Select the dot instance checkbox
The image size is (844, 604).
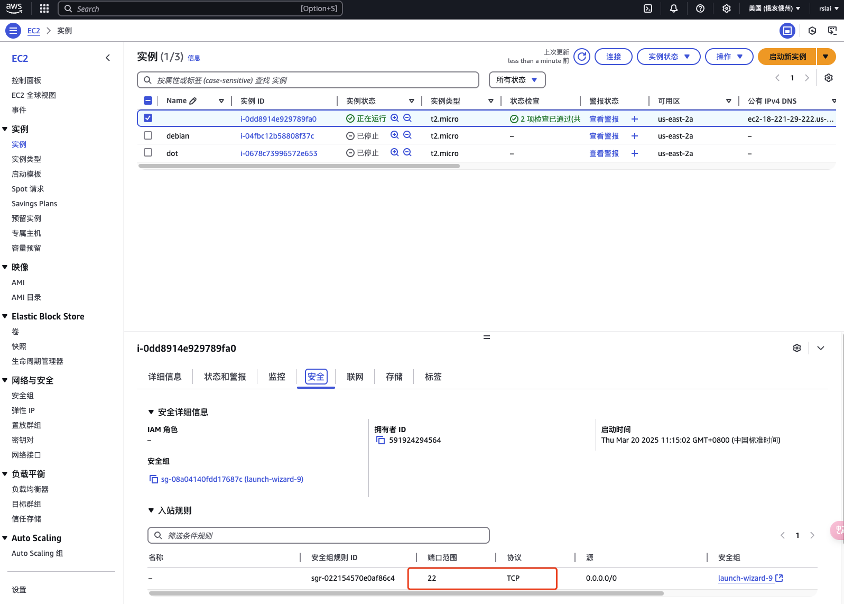pos(148,152)
